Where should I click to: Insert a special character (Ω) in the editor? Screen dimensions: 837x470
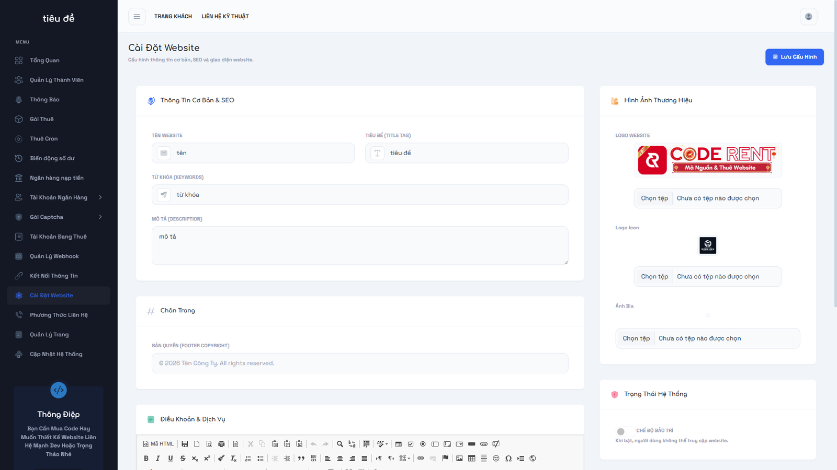pyautogui.click(x=508, y=458)
